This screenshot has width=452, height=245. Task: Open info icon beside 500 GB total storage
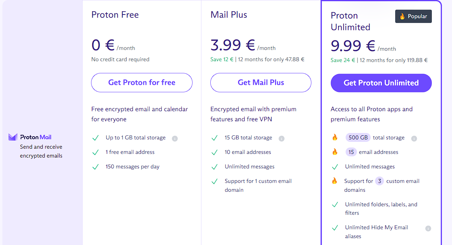[x=414, y=139]
